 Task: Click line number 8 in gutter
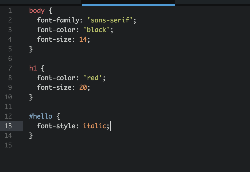tap(10, 78)
